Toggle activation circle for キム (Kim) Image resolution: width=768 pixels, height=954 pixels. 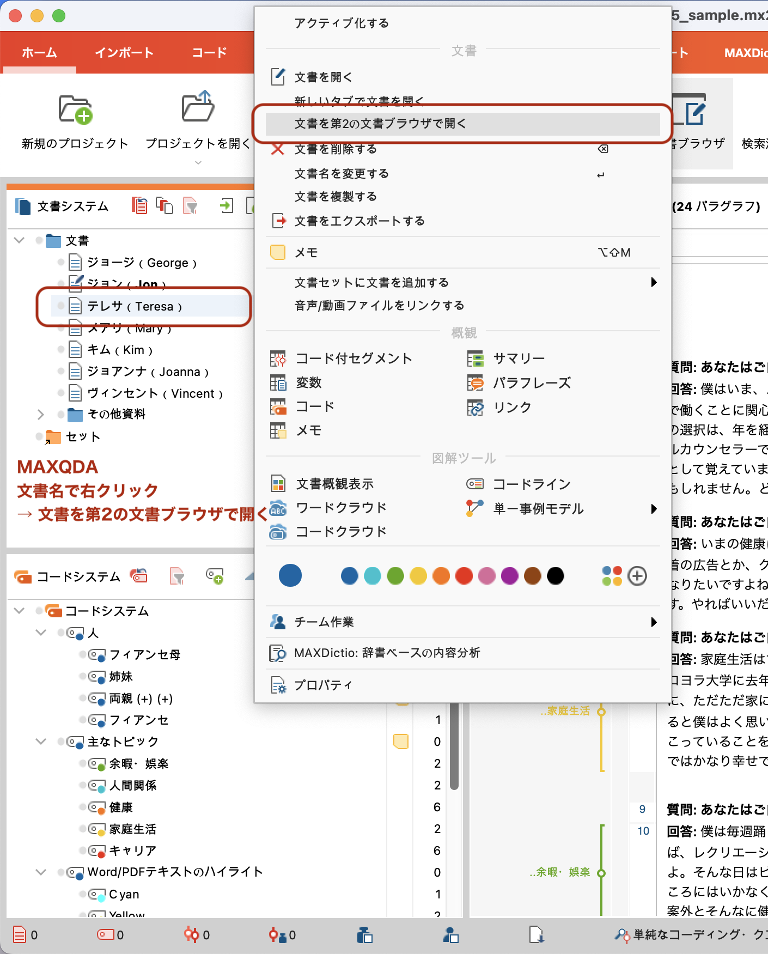pos(61,349)
